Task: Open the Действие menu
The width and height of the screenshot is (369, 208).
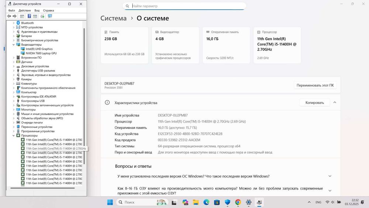Action: coord(25,10)
